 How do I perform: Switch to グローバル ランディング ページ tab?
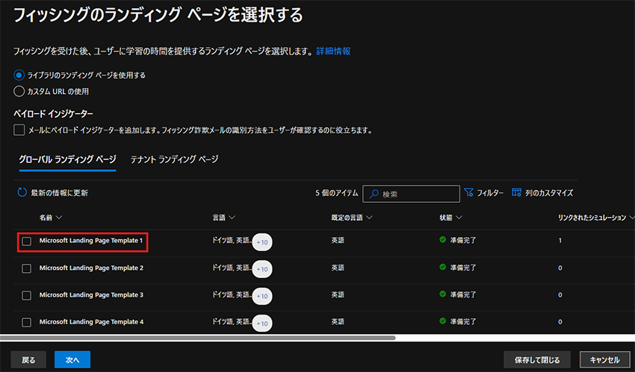(68, 160)
